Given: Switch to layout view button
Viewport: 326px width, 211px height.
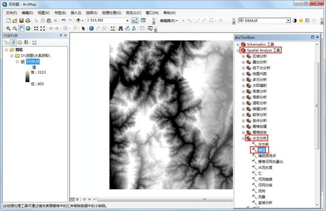Looking at the screenshot, I should 77,199.
